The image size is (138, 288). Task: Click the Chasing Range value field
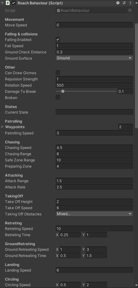pyautogui.click(x=94, y=154)
